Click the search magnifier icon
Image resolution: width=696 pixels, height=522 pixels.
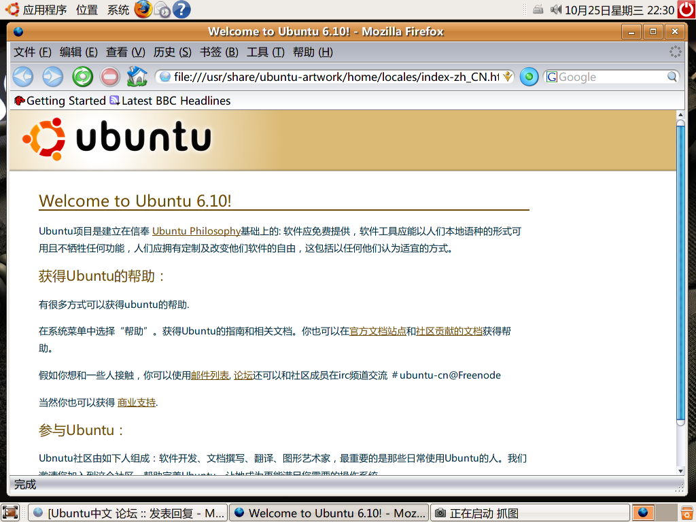[672, 77]
